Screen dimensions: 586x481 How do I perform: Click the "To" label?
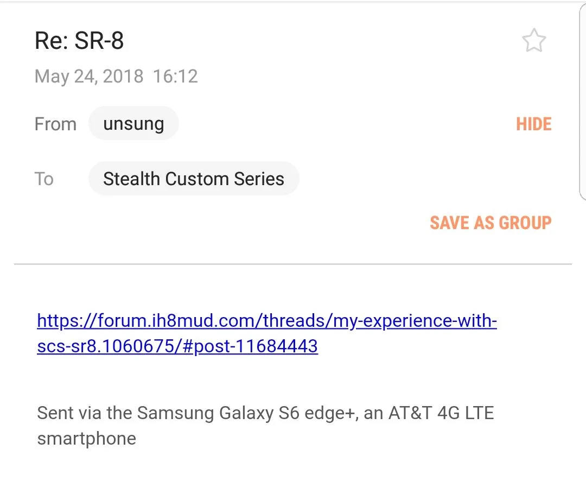[44, 179]
